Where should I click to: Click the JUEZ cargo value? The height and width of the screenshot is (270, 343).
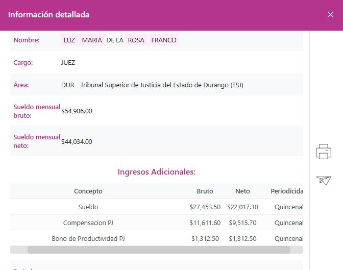tap(68, 63)
